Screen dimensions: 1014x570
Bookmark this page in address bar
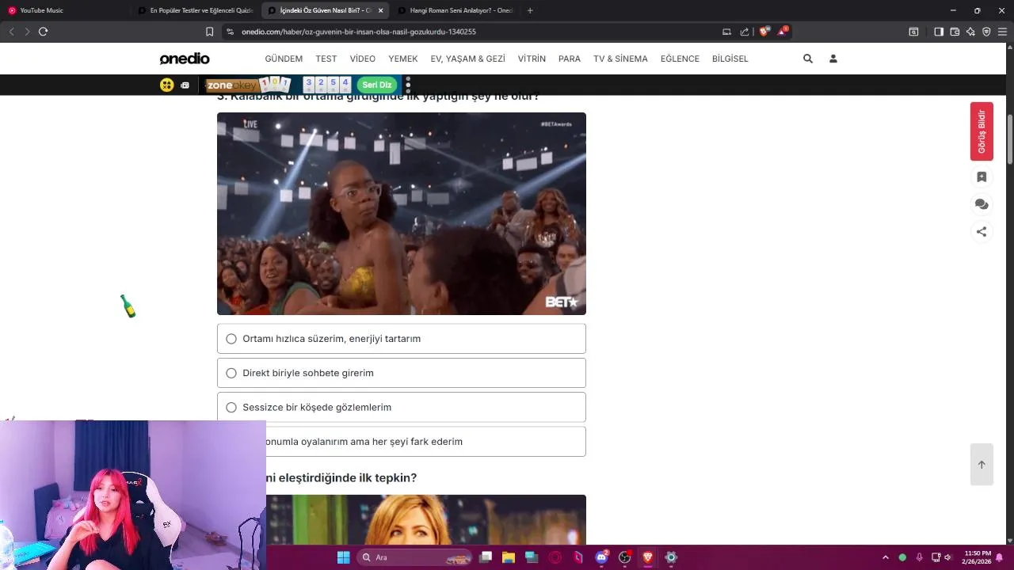pyautogui.click(x=209, y=32)
